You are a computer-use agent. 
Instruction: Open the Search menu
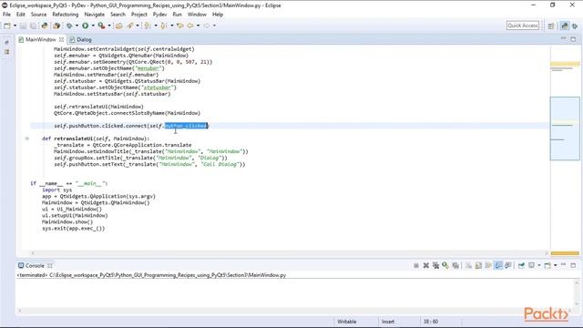coord(118,15)
